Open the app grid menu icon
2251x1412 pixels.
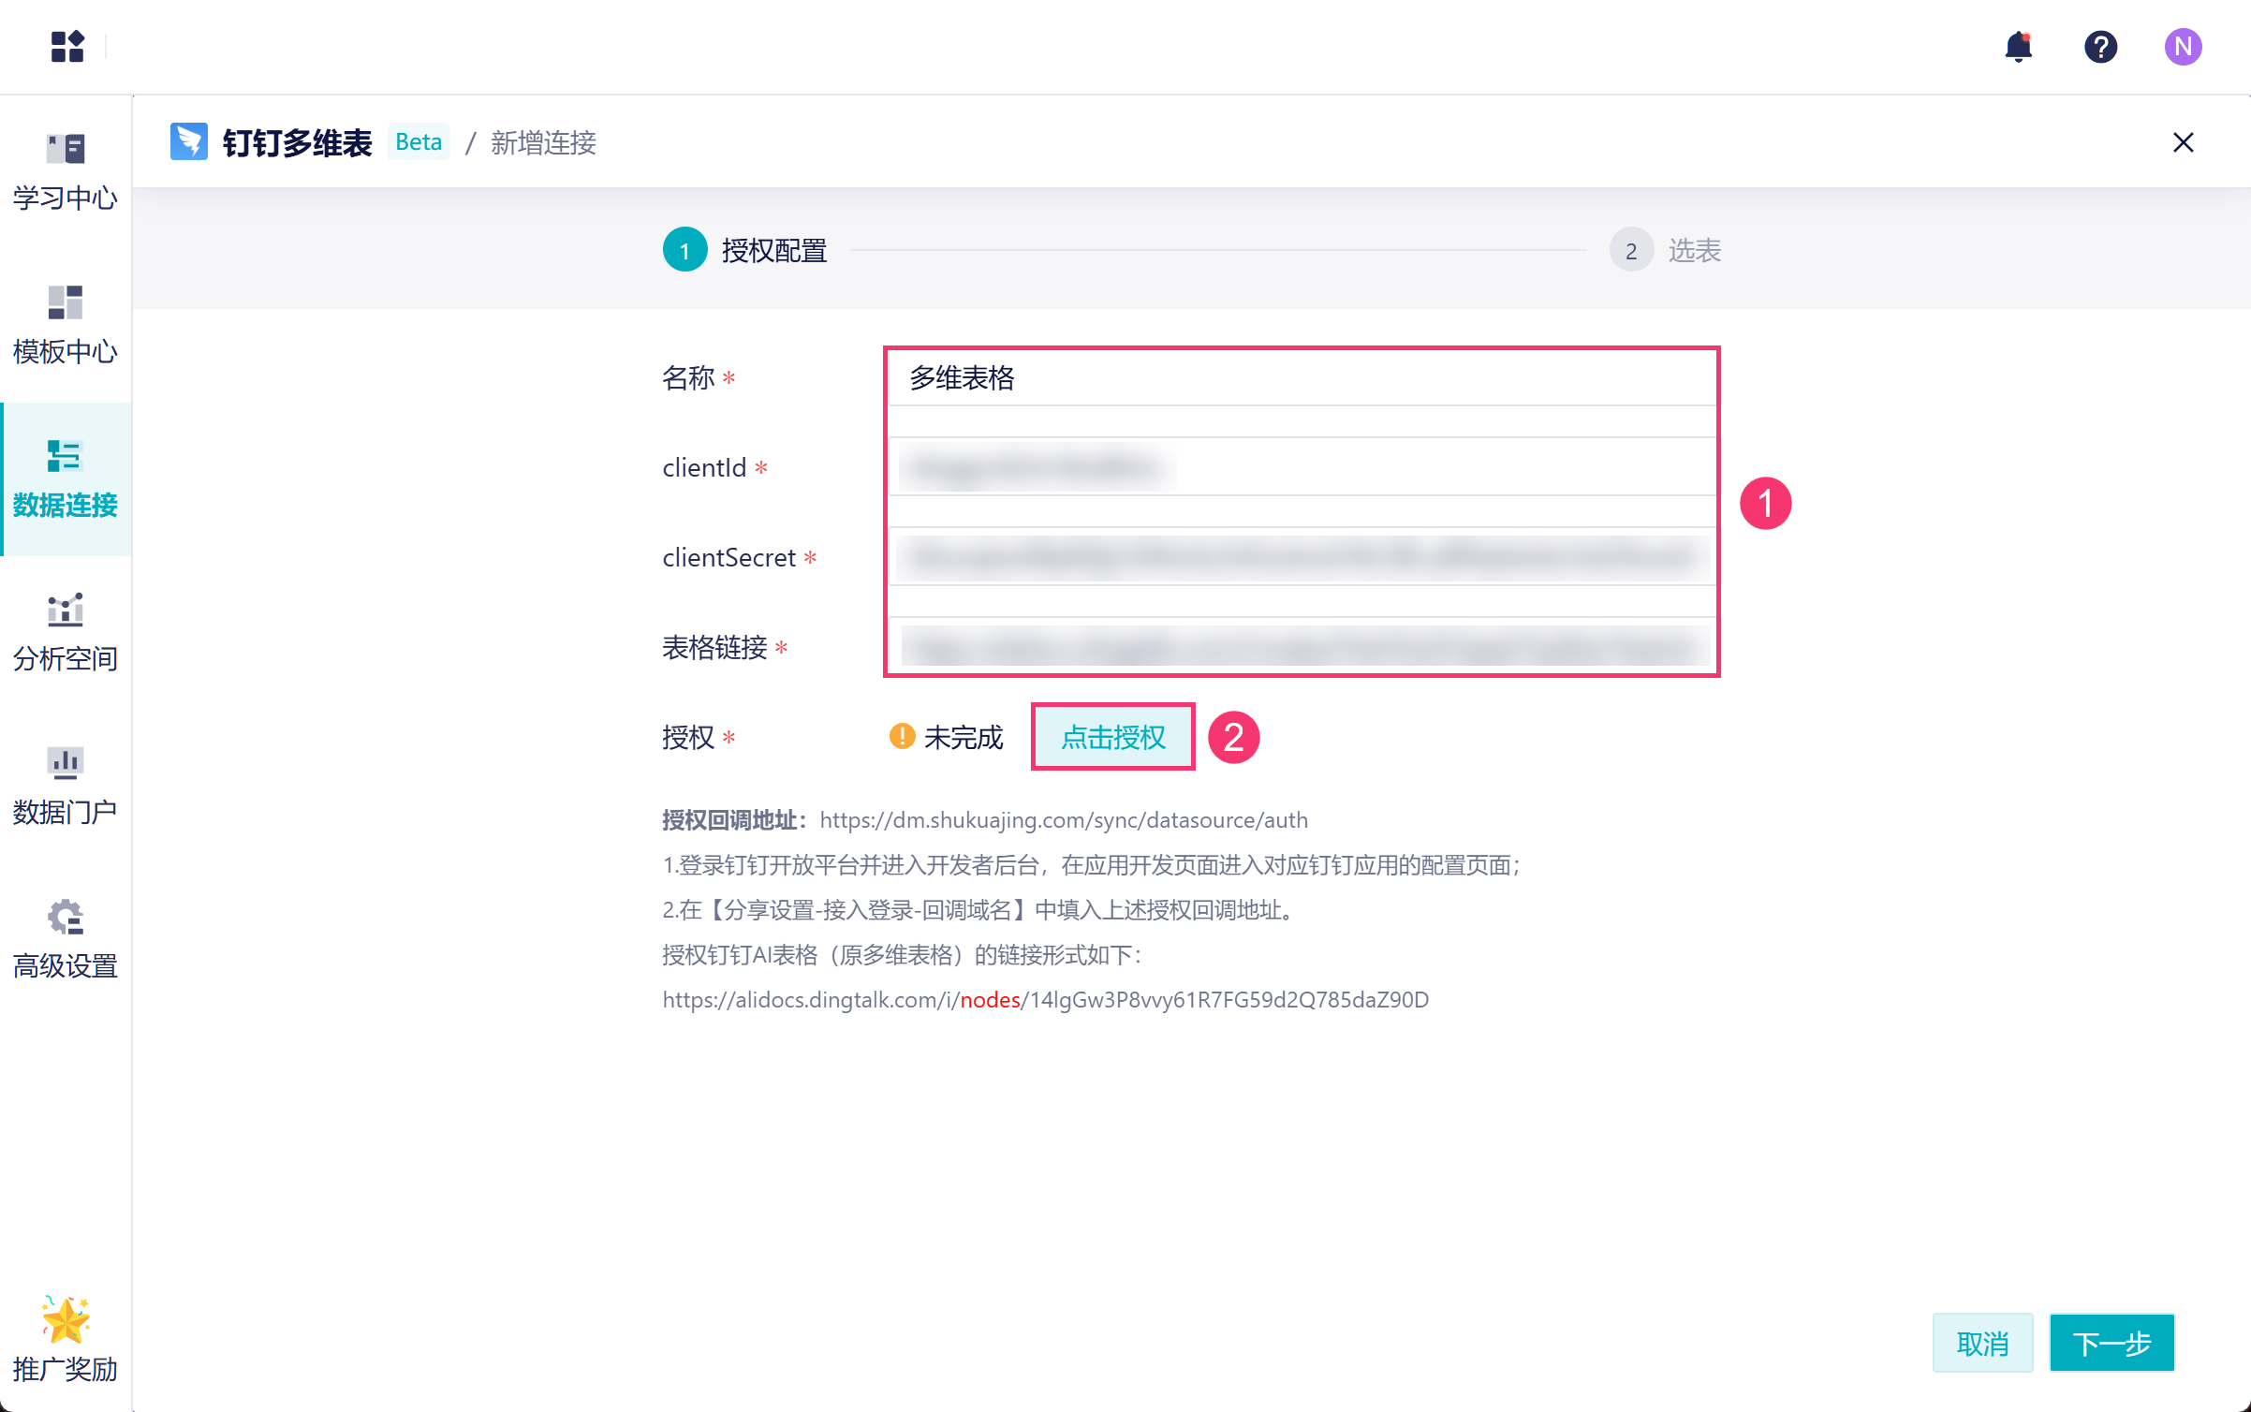[67, 46]
